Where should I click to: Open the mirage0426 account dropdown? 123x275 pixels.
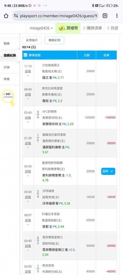[x=41, y=28]
